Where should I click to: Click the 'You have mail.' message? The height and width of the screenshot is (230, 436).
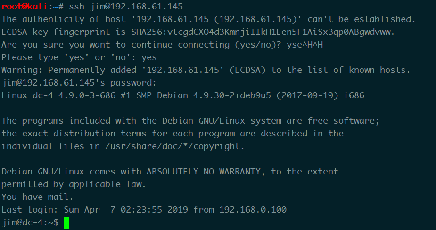coord(37,197)
